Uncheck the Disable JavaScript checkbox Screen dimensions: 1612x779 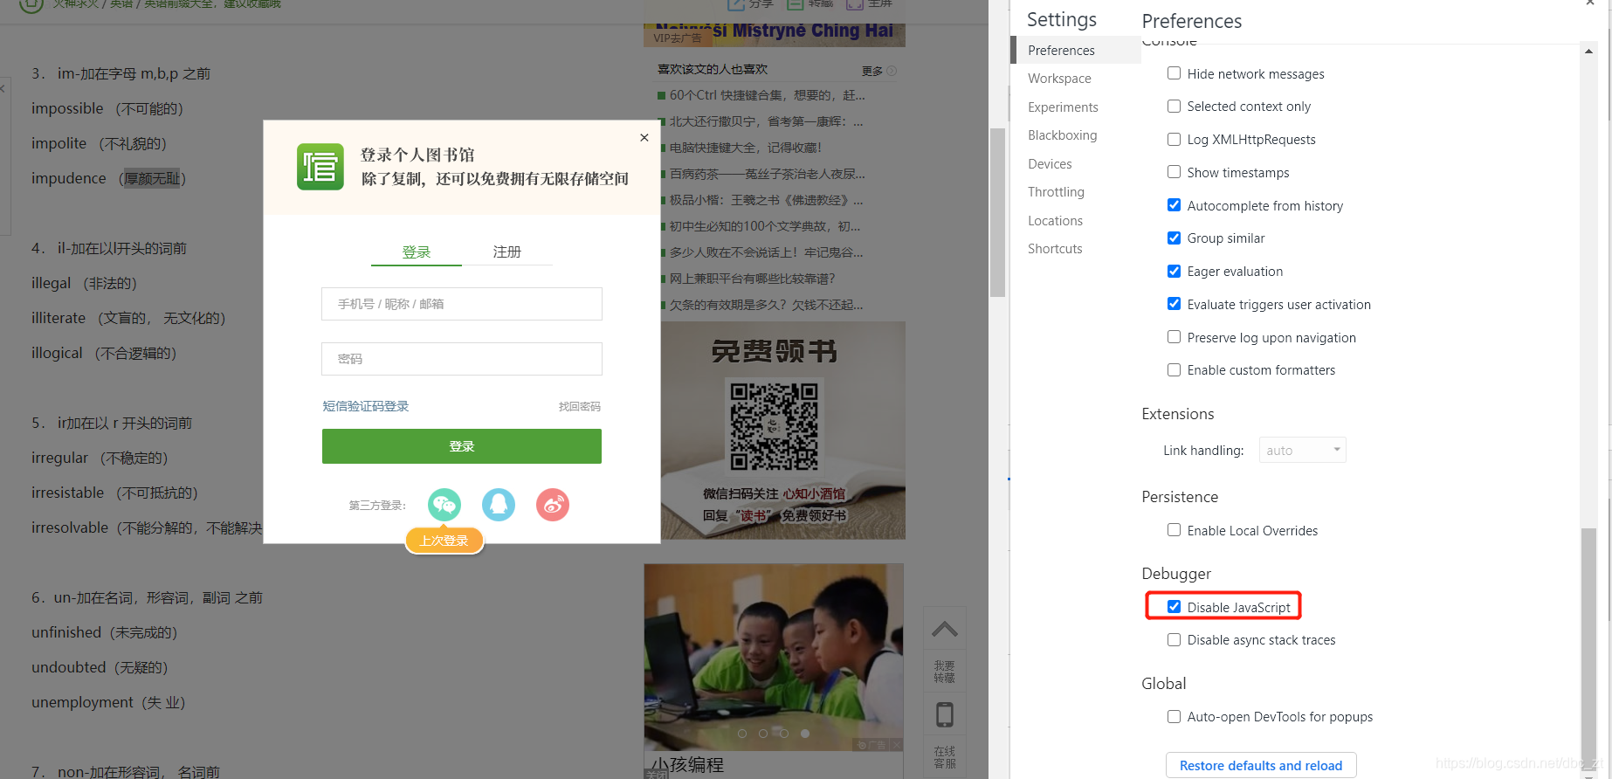pos(1174,607)
